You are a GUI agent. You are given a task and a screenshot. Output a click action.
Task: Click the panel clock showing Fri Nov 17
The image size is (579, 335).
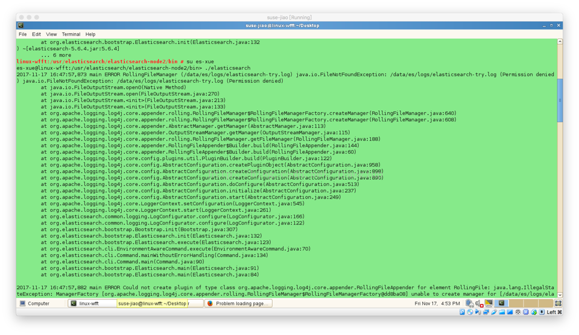[x=437, y=304]
